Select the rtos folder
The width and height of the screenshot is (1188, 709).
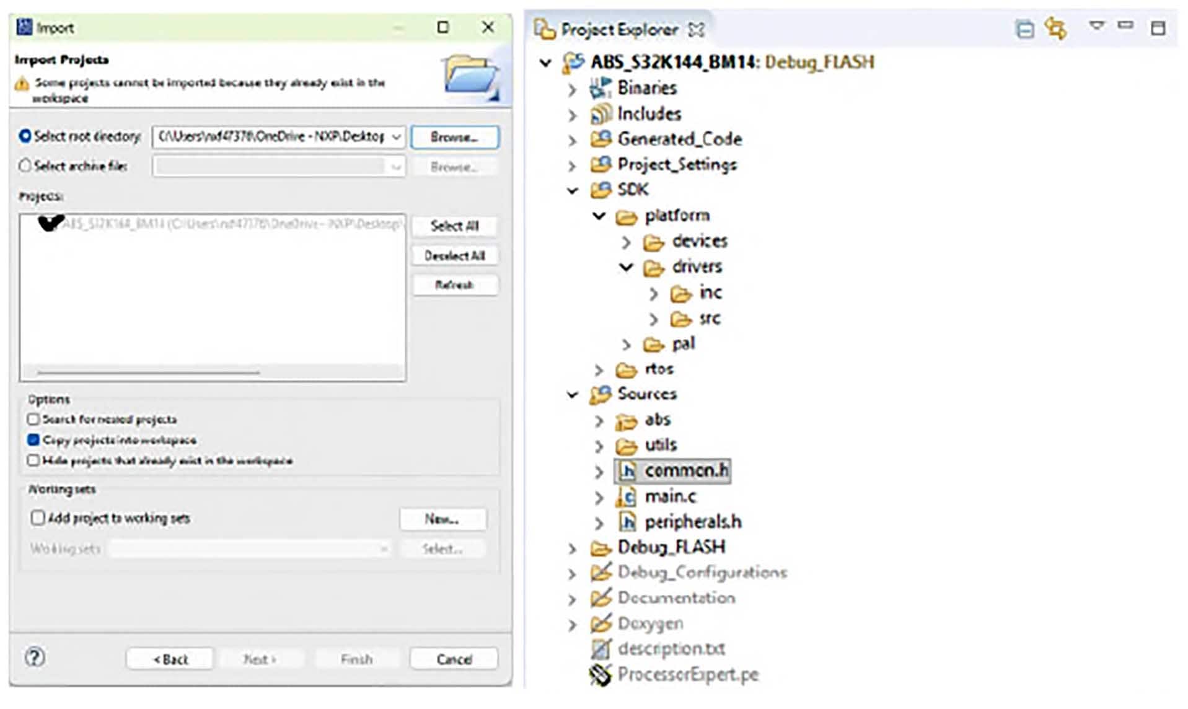[659, 369]
